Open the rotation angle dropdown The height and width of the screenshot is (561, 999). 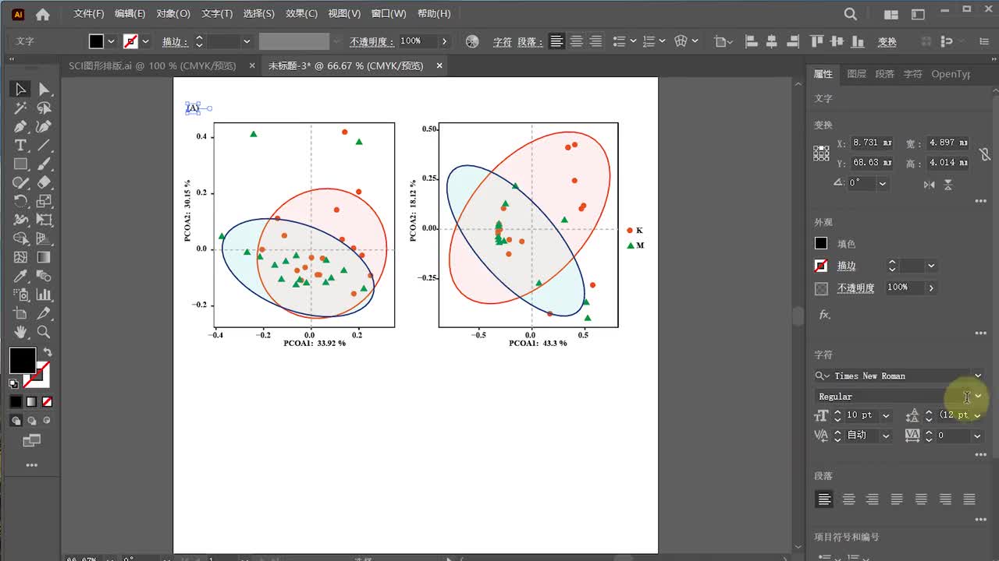(x=883, y=183)
